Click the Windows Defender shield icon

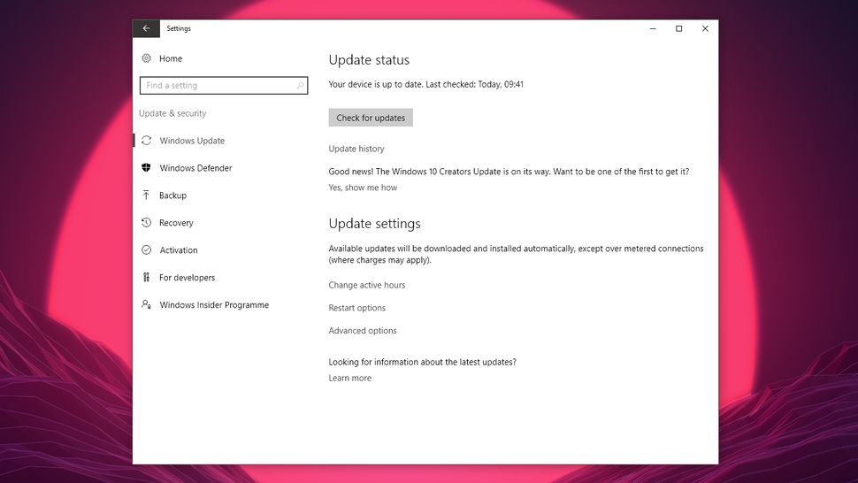click(x=146, y=168)
